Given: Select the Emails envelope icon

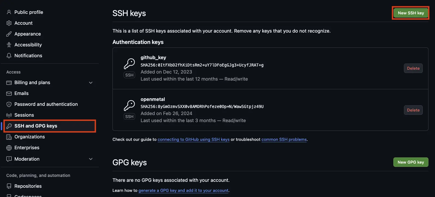Looking at the screenshot, I should (9, 93).
